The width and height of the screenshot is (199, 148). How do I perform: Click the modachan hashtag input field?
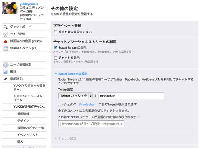131,96
